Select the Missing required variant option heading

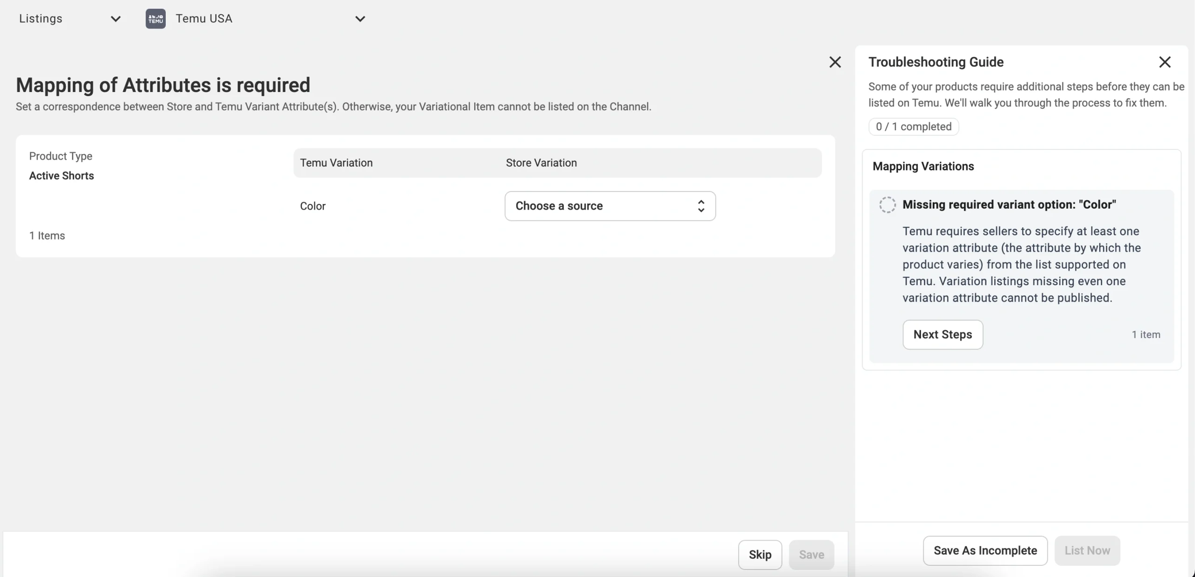coord(1009,204)
